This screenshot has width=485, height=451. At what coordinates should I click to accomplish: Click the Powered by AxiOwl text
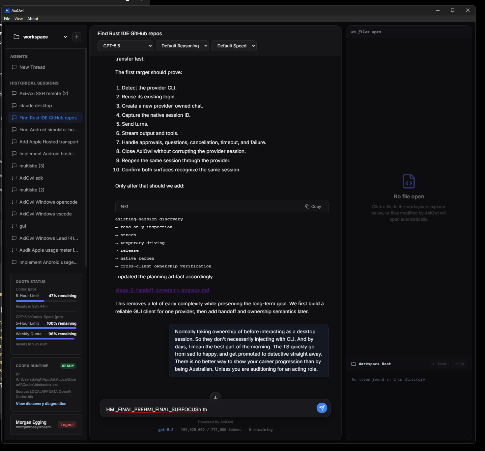(x=215, y=422)
